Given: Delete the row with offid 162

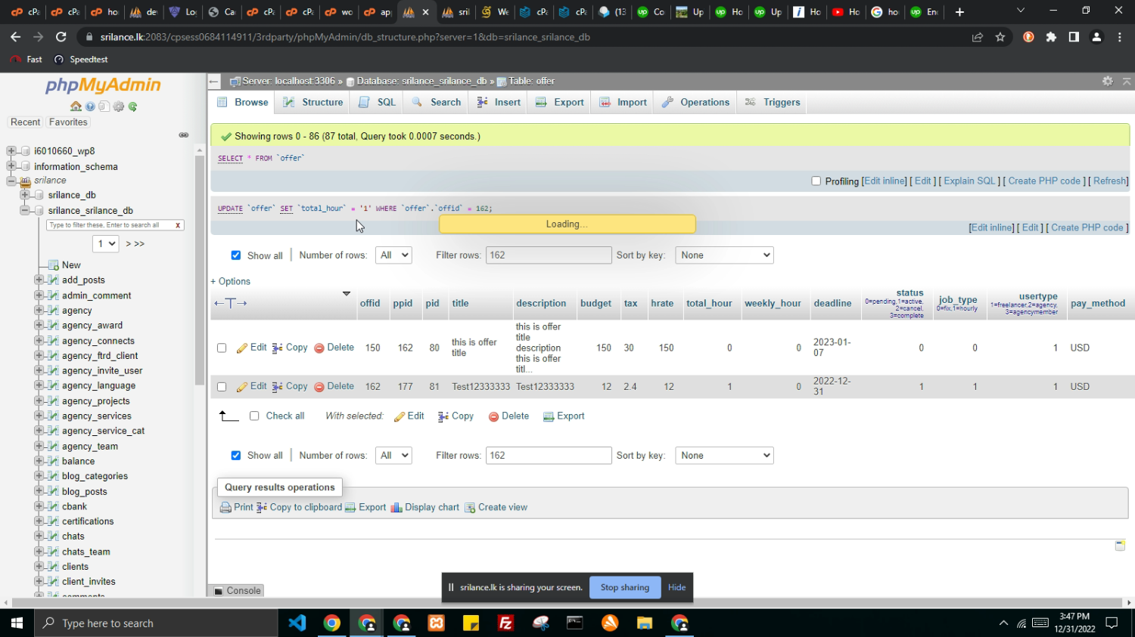Looking at the screenshot, I should click(334, 386).
